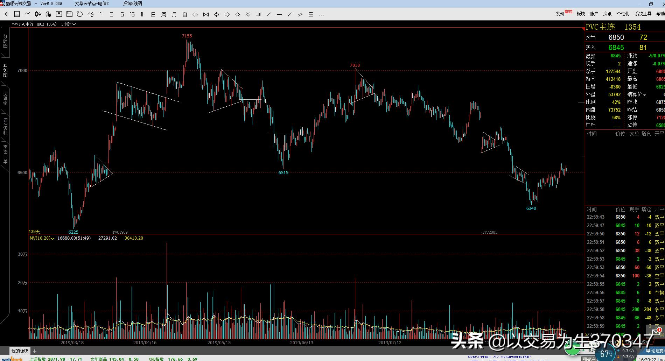Open the quote list view icon
665x361 pixels.
point(17,14)
